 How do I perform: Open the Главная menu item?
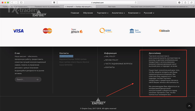(75, 13)
